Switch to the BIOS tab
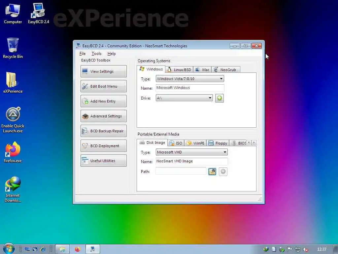338x254 pixels. tap(239, 143)
